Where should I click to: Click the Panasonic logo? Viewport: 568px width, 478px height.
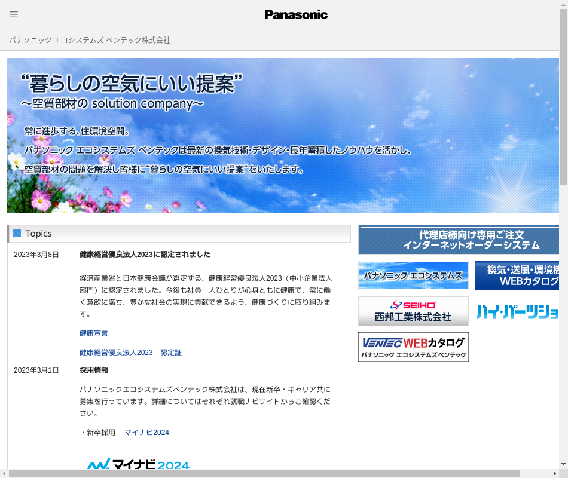pos(296,14)
